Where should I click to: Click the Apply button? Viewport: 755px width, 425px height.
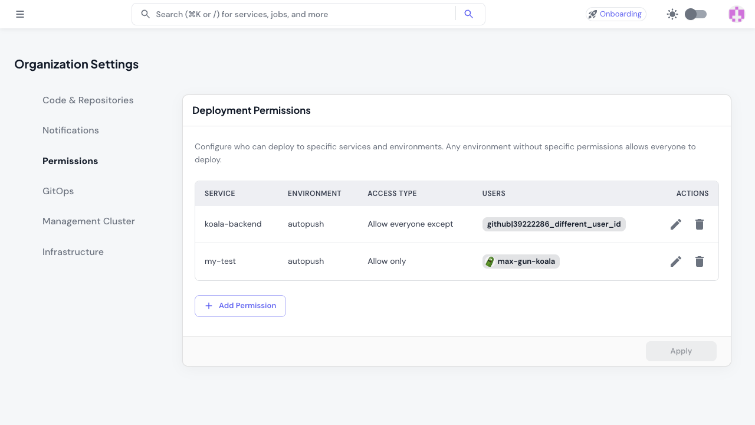pyautogui.click(x=681, y=351)
